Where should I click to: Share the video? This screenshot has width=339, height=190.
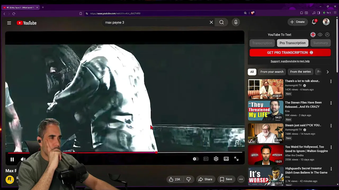tap(206, 179)
